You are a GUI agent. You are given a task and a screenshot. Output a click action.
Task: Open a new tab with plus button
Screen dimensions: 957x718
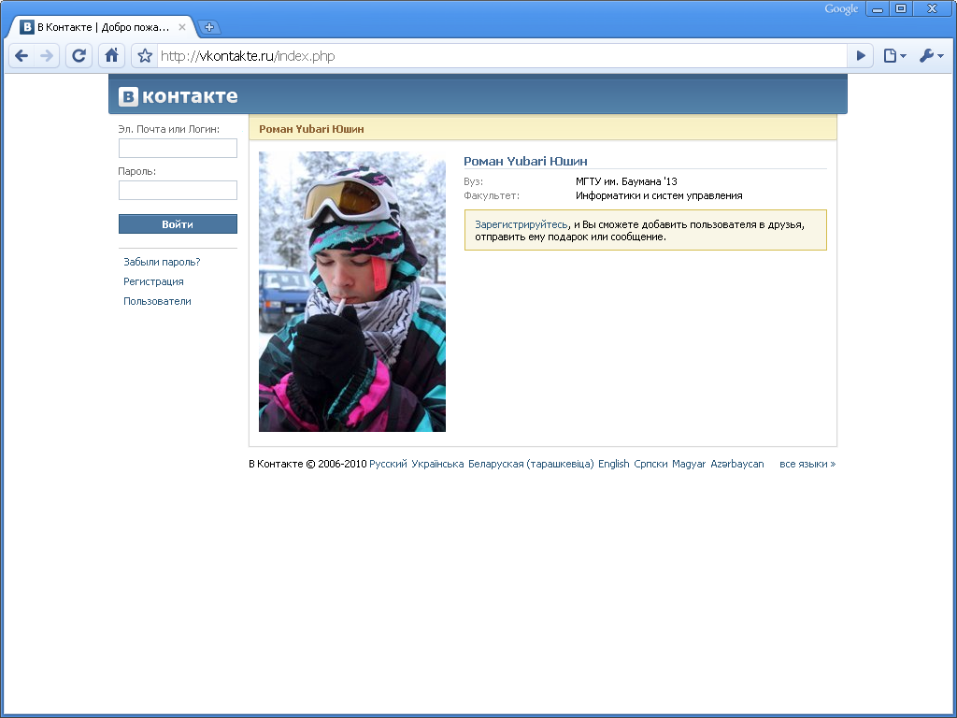click(x=208, y=27)
